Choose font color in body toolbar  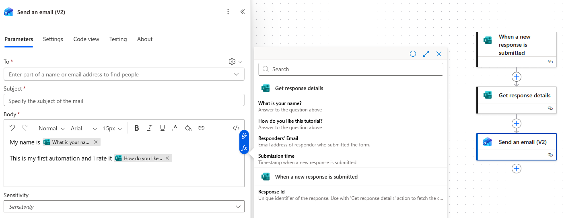tap(175, 128)
